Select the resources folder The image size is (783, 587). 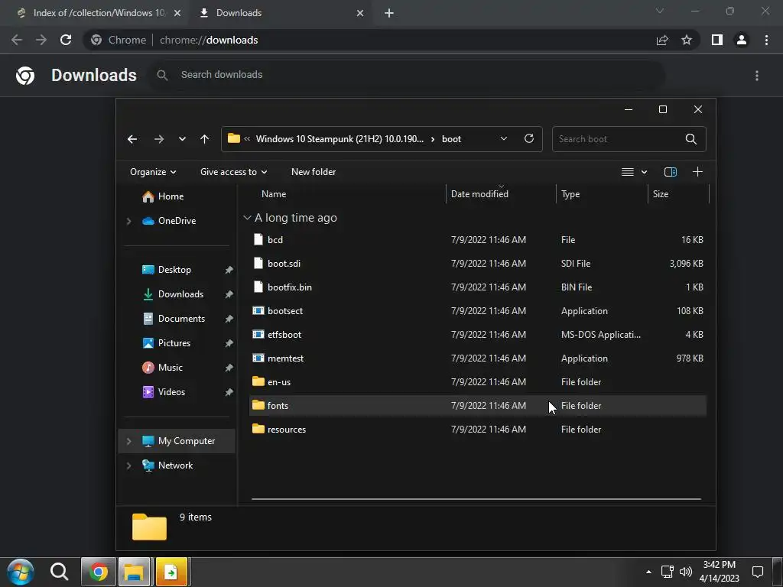(477, 430)
